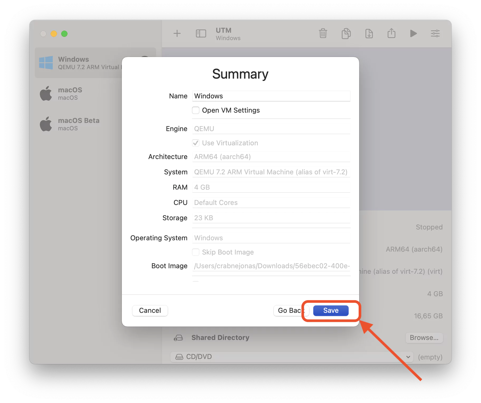The width and height of the screenshot is (481, 403).
Task: Click Browse for Shared Directory
Action: (x=424, y=338)
